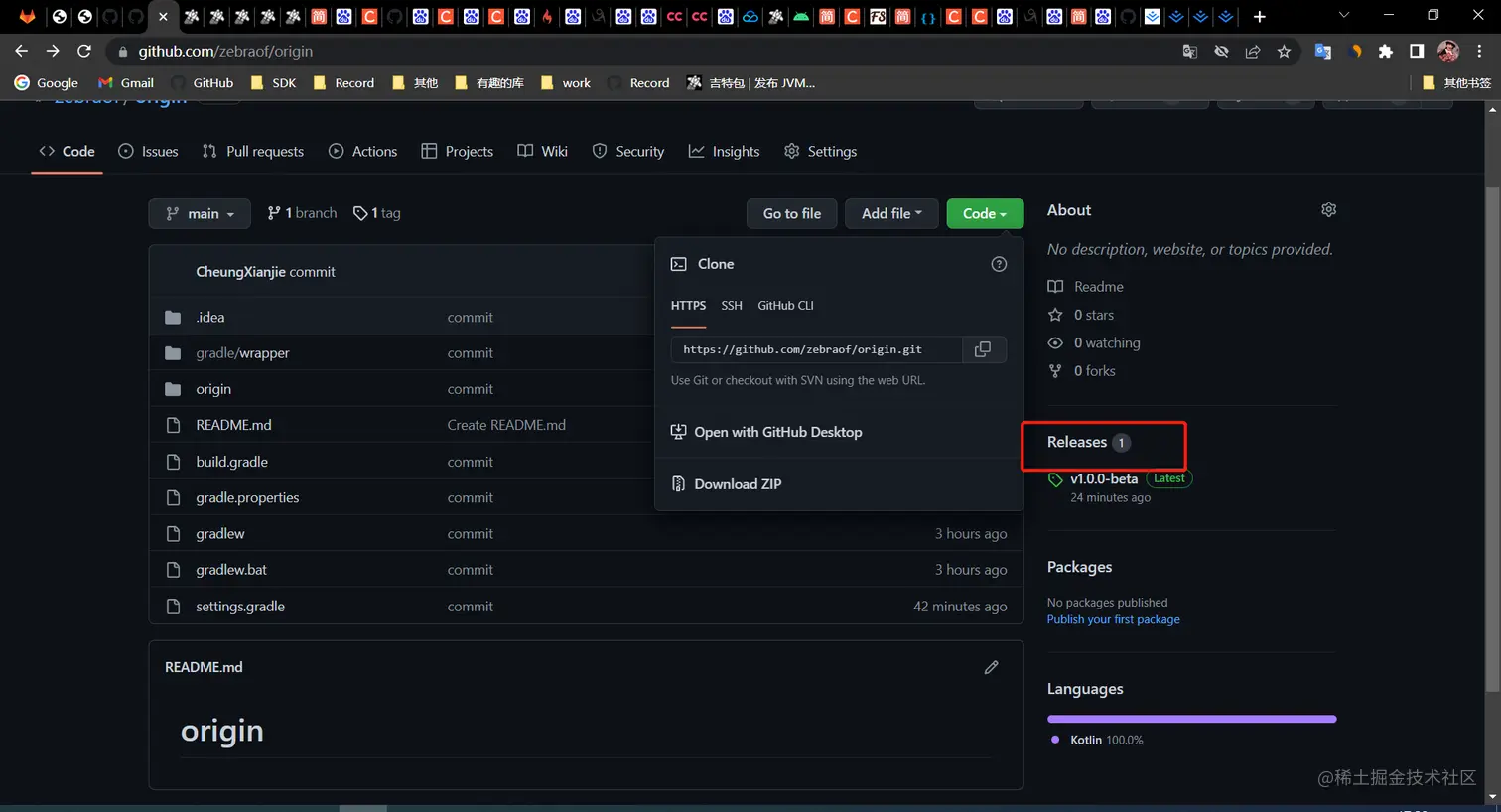Click the Go to file button

[792, 213]
